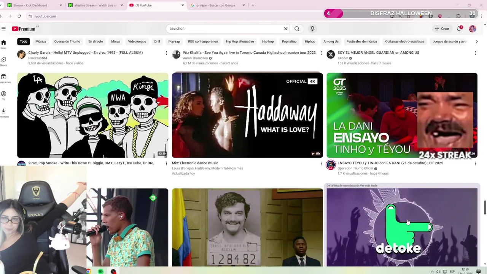The width and height of the screenshot is (487, 274).
Task: Open Descargas in the sidebar
Action: point(3,113)
